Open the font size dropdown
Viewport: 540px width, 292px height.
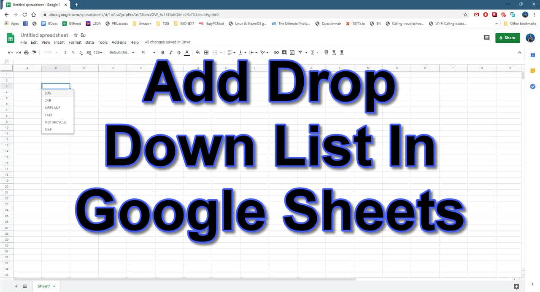pos(148,52)
